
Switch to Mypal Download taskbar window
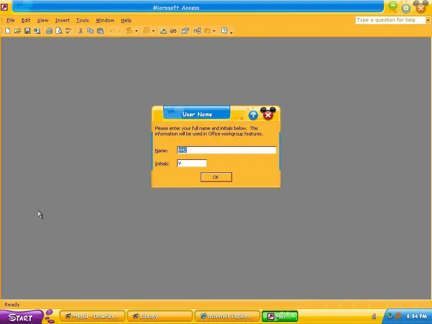92,316
